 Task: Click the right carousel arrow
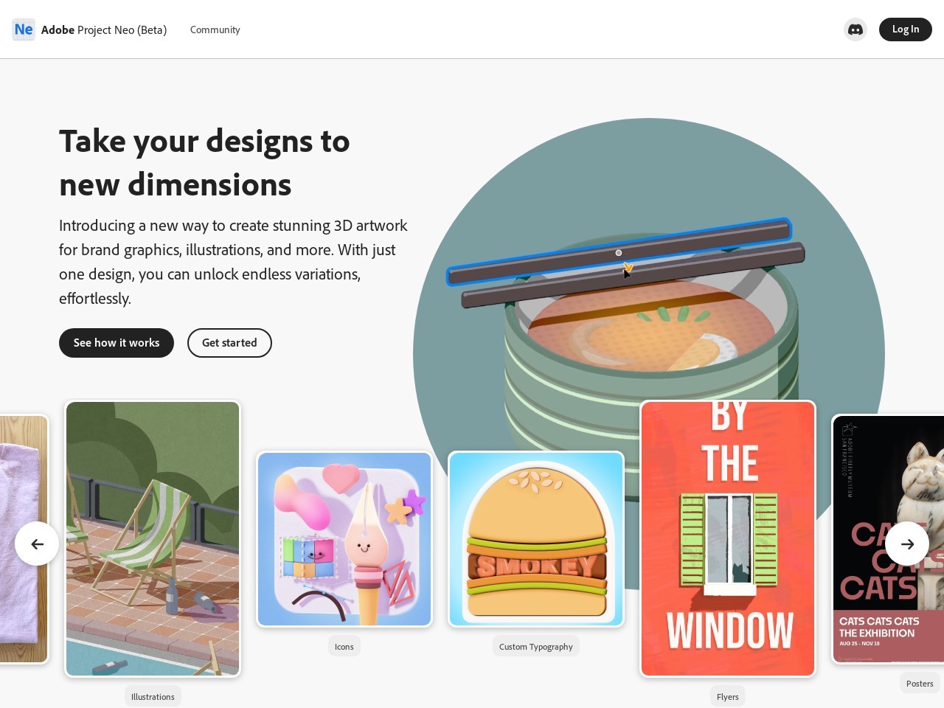click(x=907, y=544)
